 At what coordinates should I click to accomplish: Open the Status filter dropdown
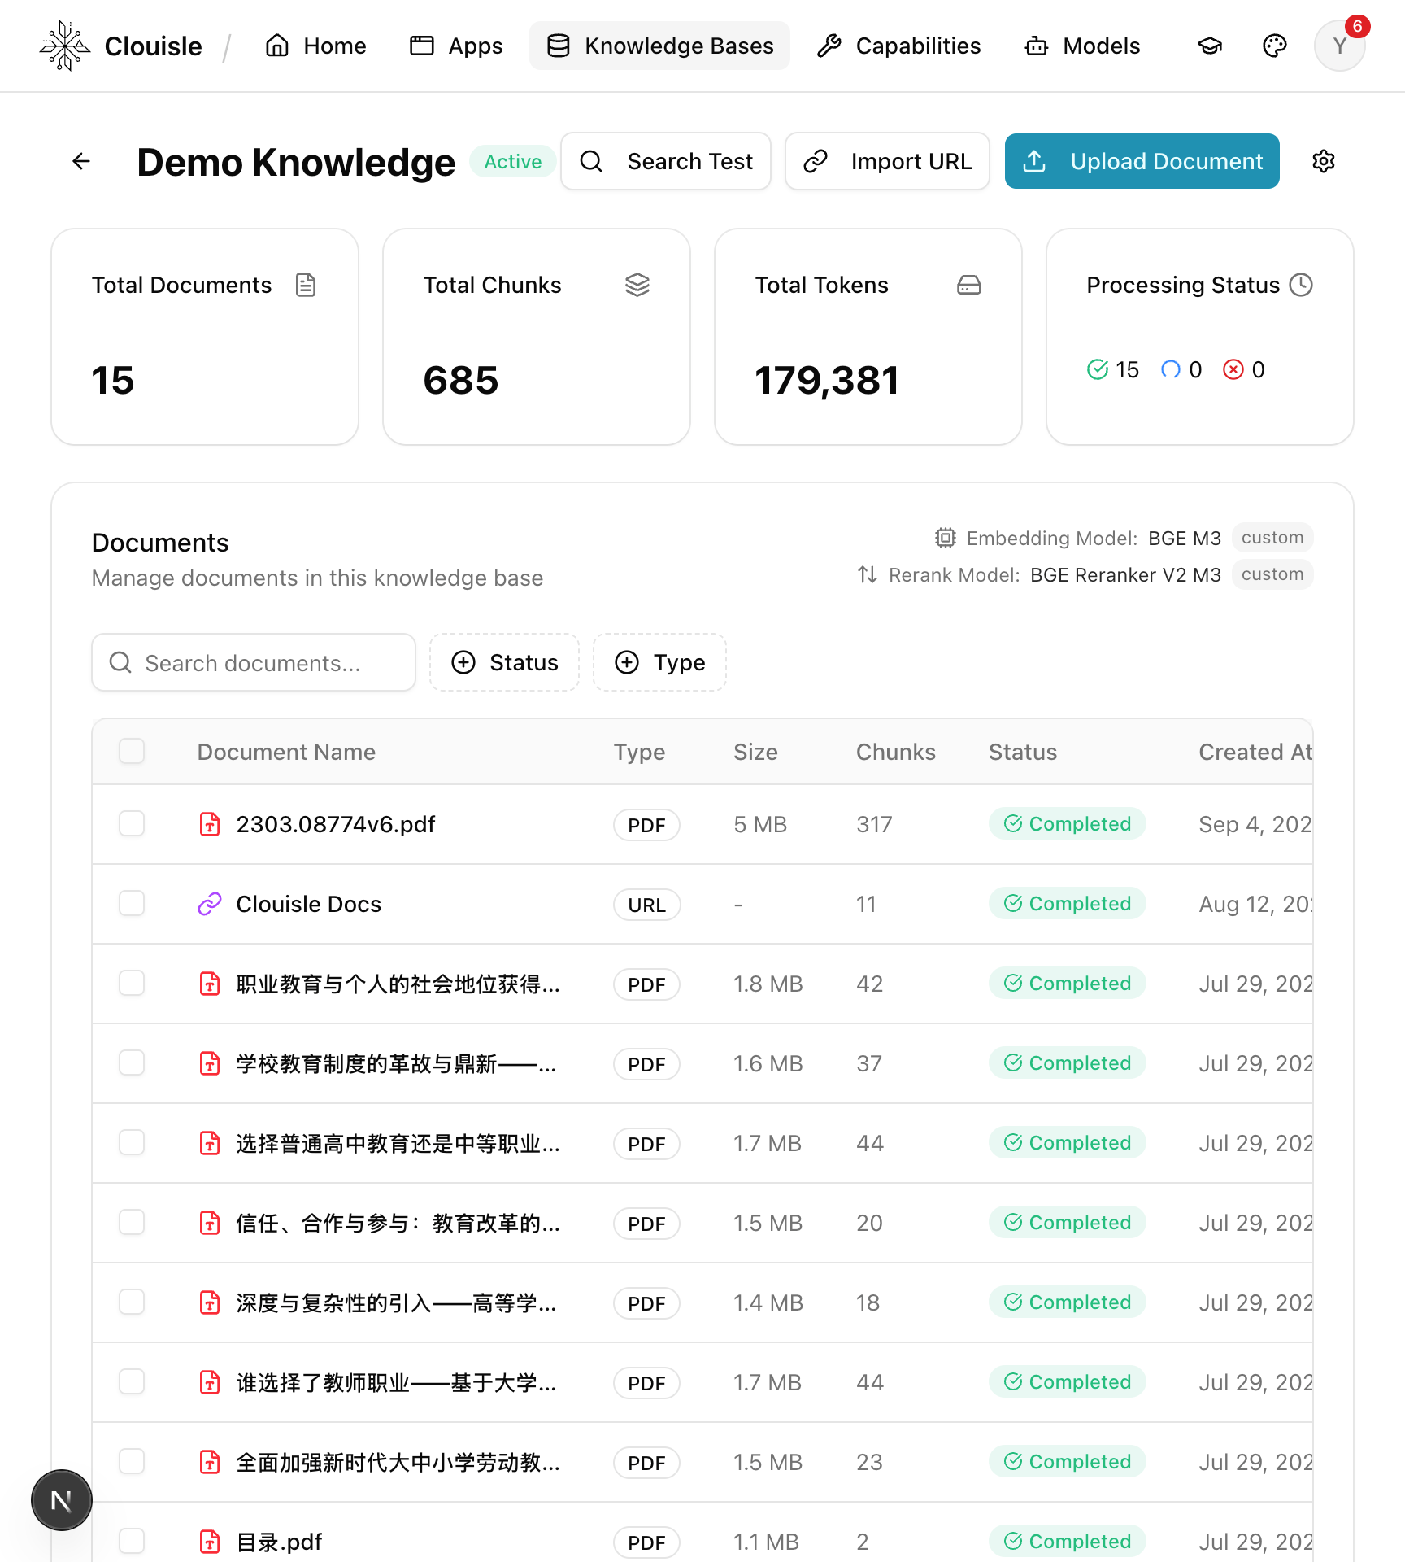[504, 662]
